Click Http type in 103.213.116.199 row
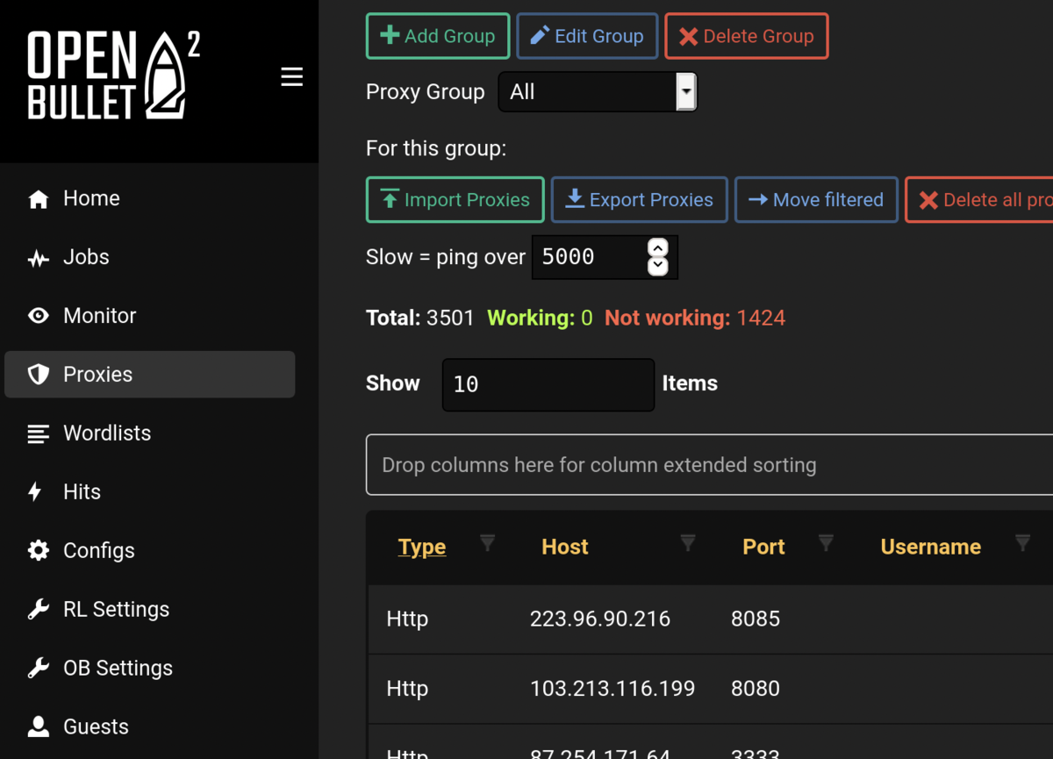Image resolution: width=1053 pixels, height=759 pixels. pyautogui.click(x=407, y=689)
